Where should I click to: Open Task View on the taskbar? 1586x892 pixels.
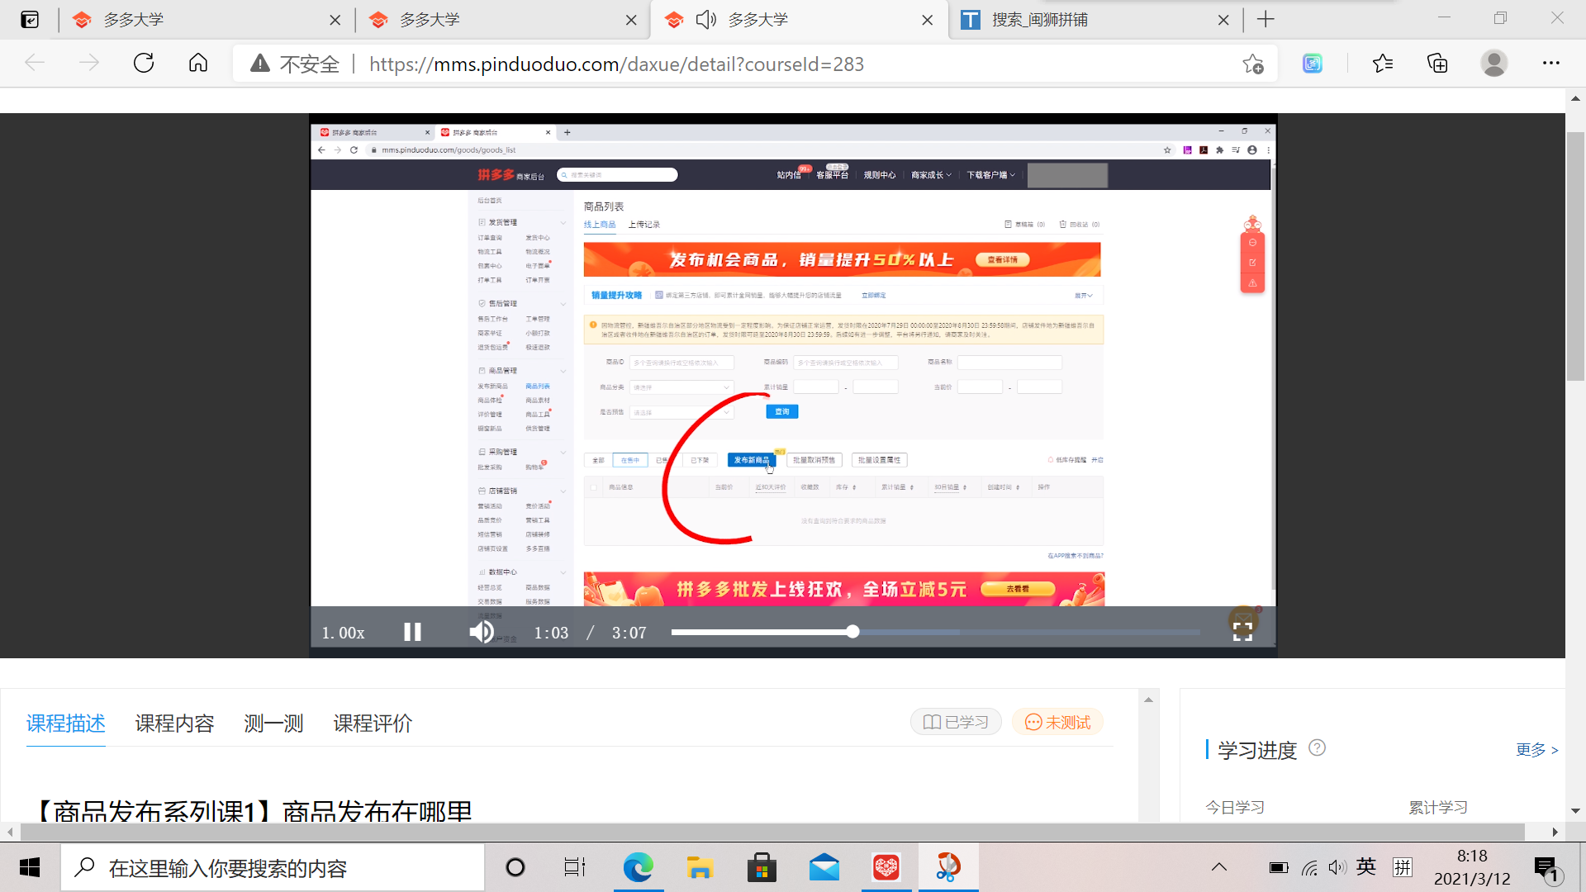pyautogui.click(x=575, y=868)
